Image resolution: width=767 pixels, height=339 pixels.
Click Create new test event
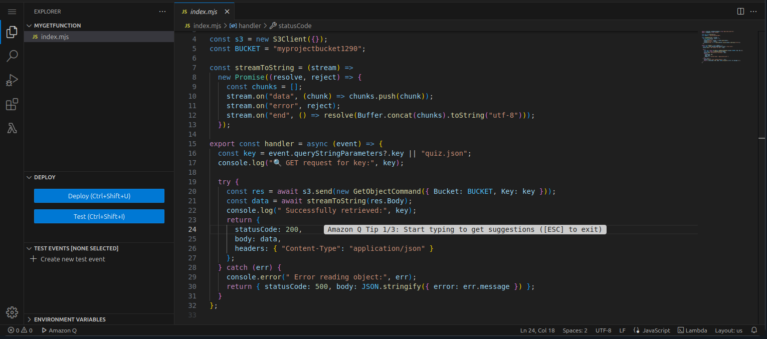(73, 259)
